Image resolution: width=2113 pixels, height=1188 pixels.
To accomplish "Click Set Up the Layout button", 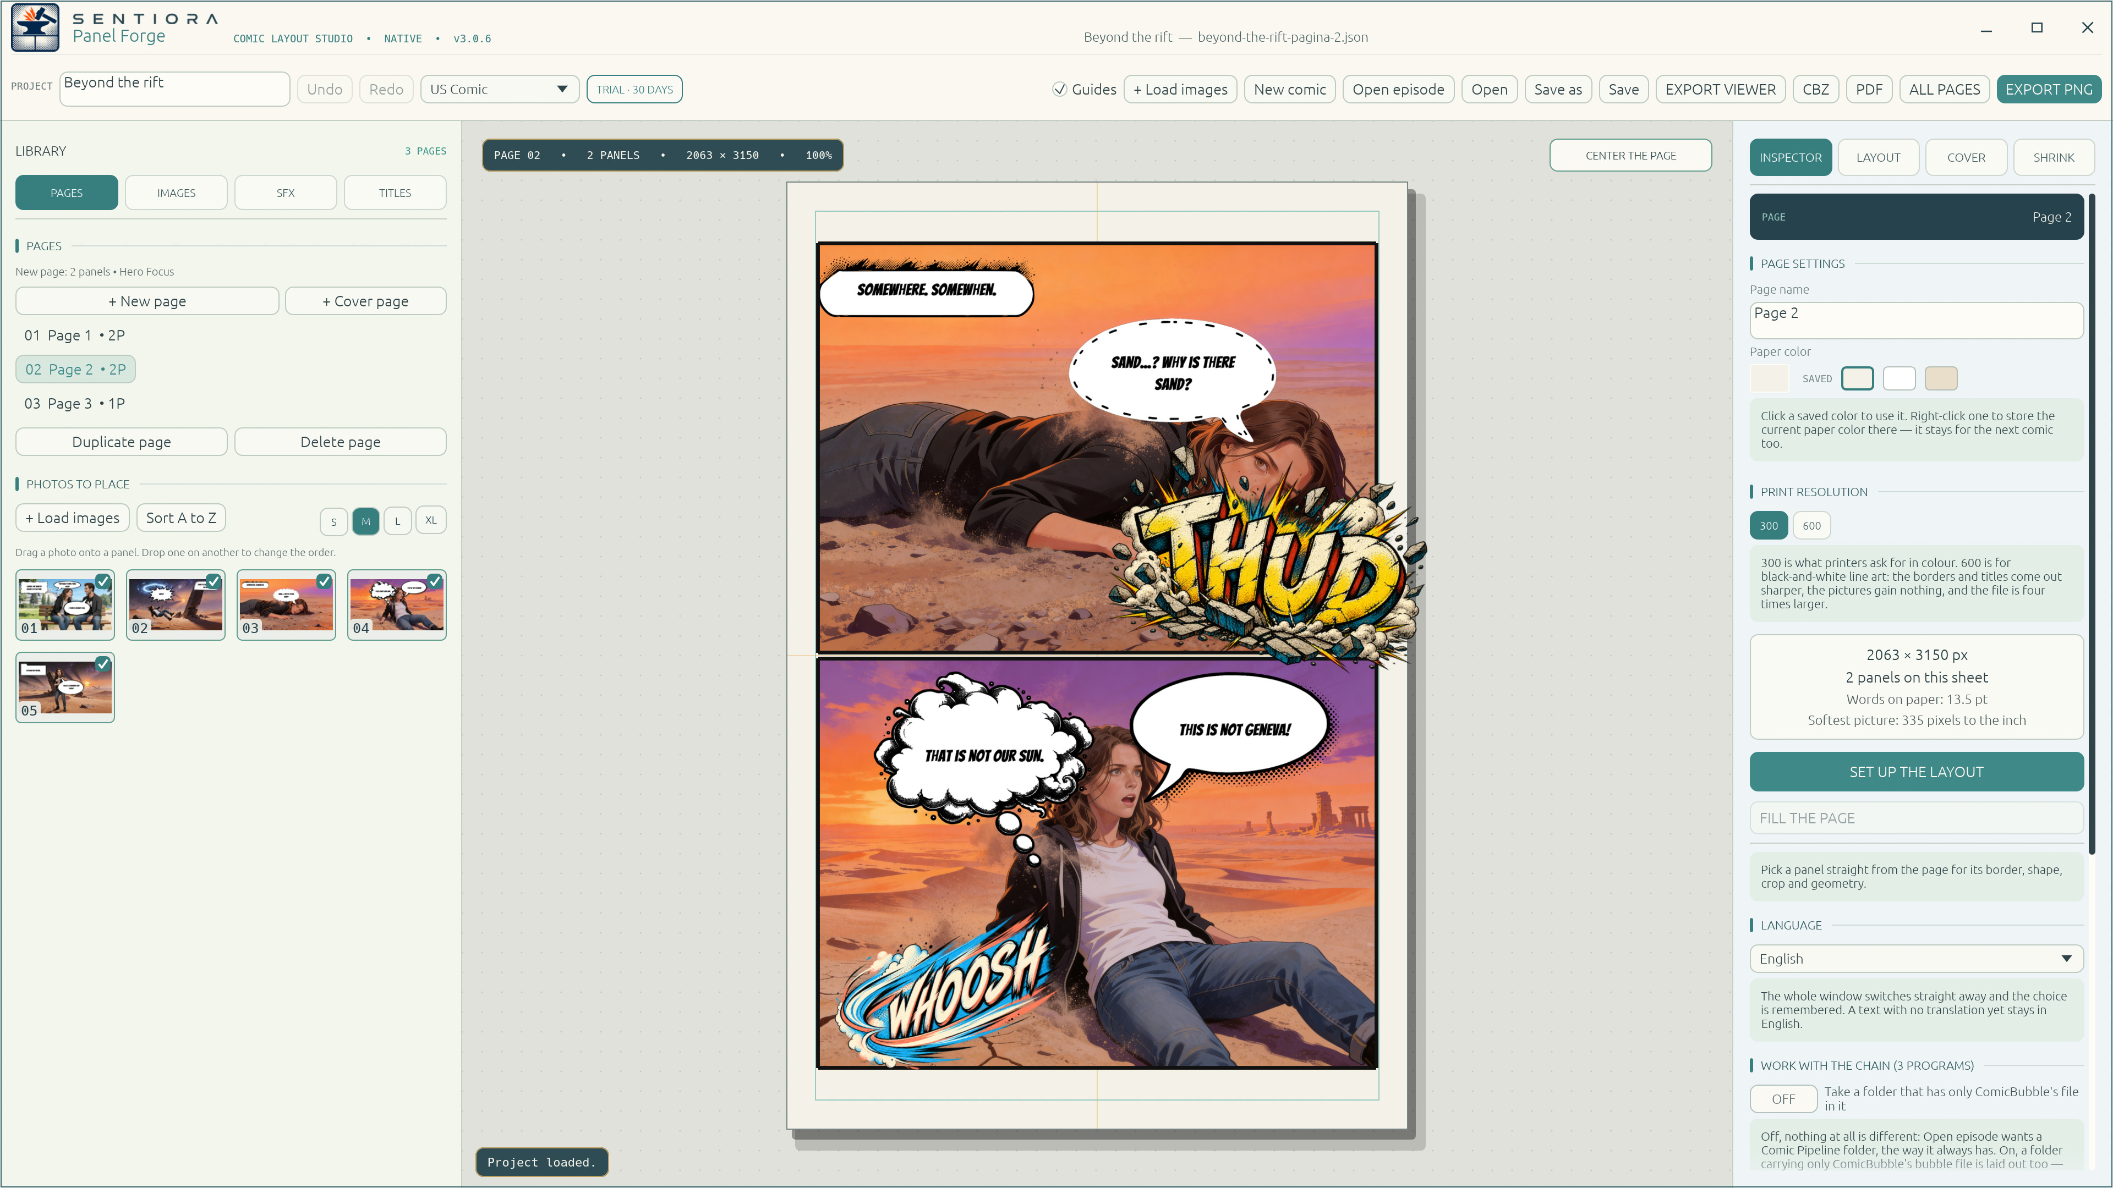I will pos(1916,772).
